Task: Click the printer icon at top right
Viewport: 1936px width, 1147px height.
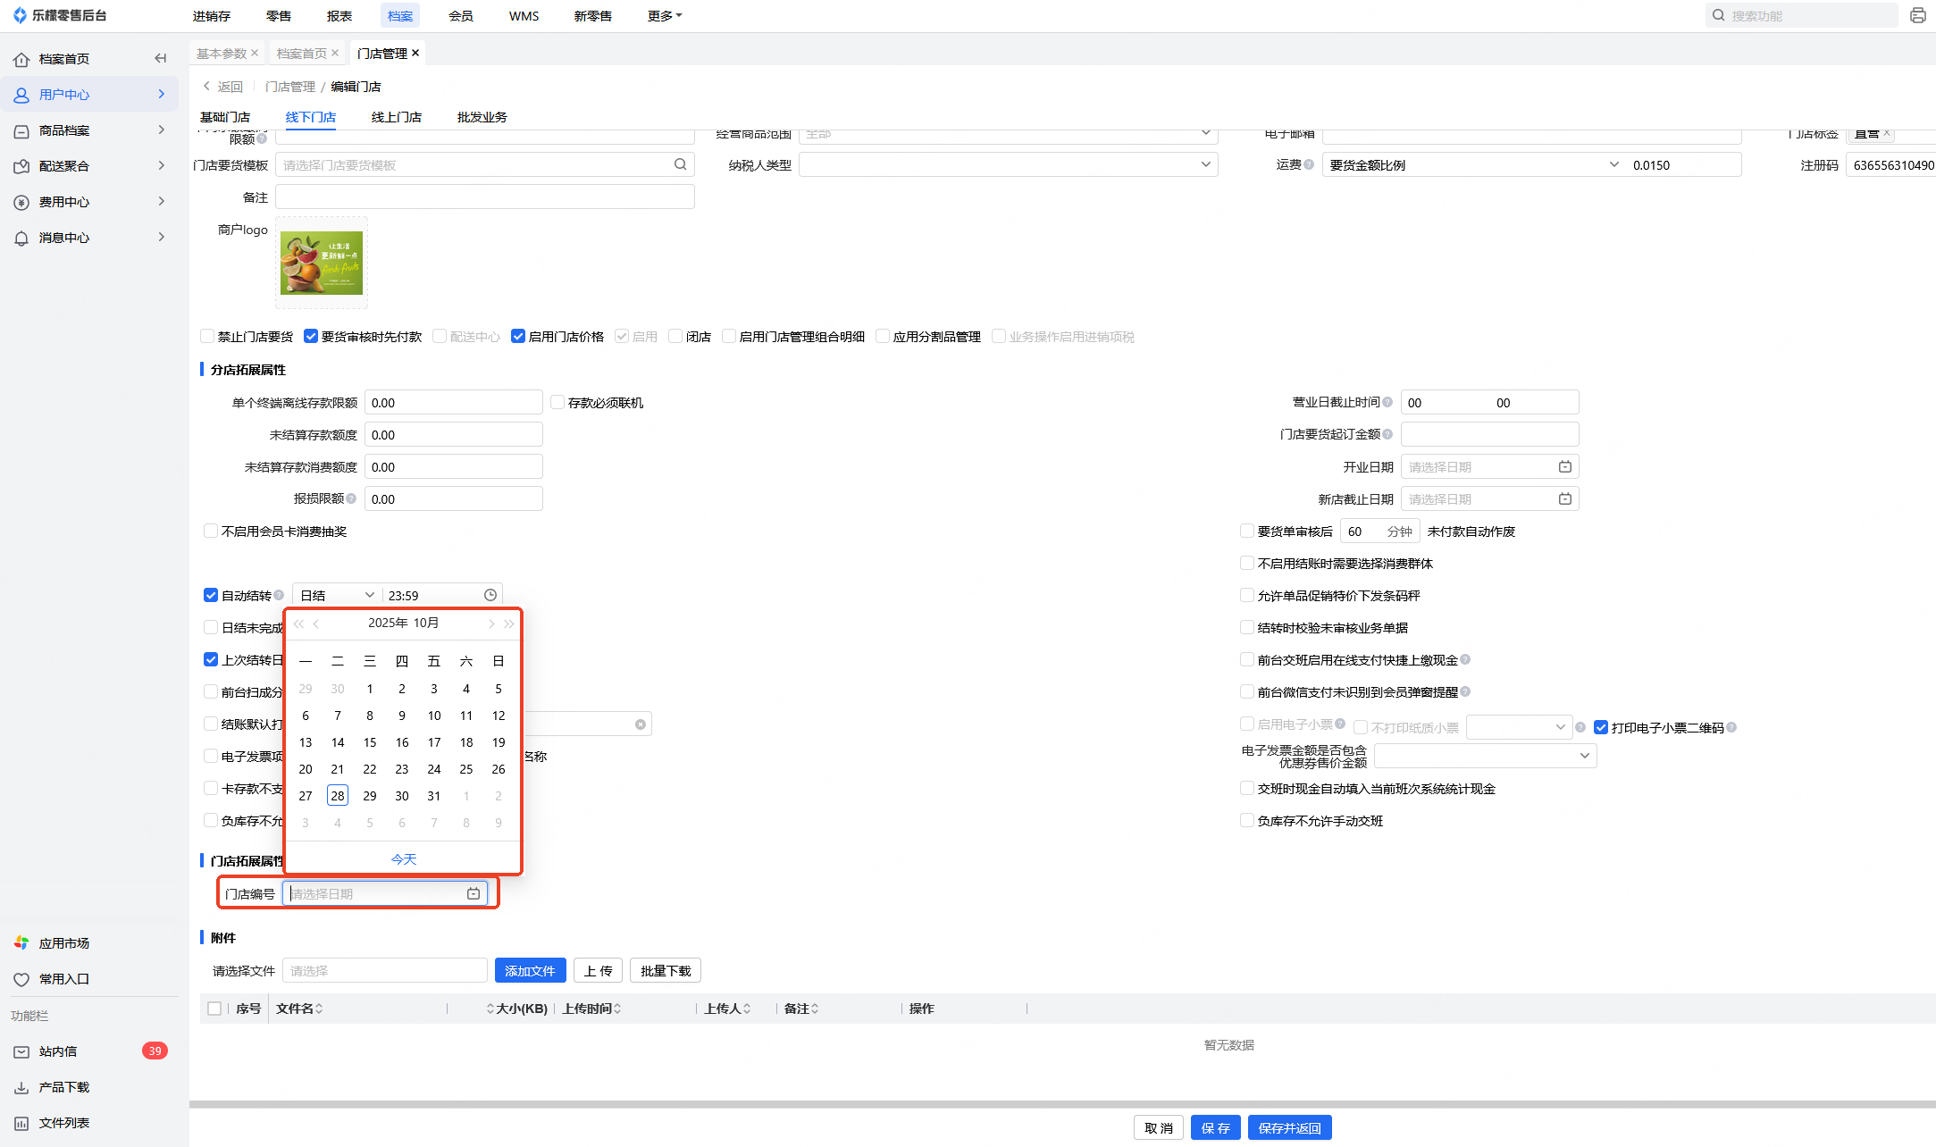Action: tap(1917, 15)
